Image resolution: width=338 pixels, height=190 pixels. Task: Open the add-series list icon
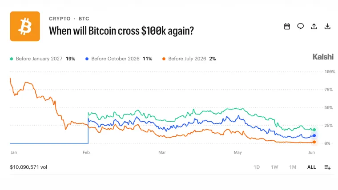[x=327, y=167]
